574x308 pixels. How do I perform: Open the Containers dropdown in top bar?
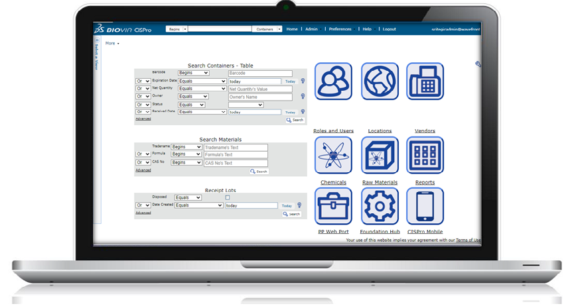click(x=268, y=29)
